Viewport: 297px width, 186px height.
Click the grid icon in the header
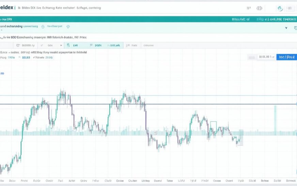(248, 8)
